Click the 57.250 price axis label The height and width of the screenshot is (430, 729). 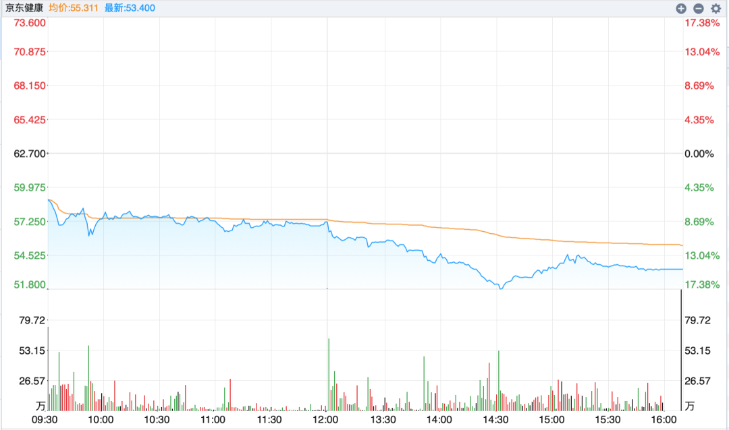30,222
